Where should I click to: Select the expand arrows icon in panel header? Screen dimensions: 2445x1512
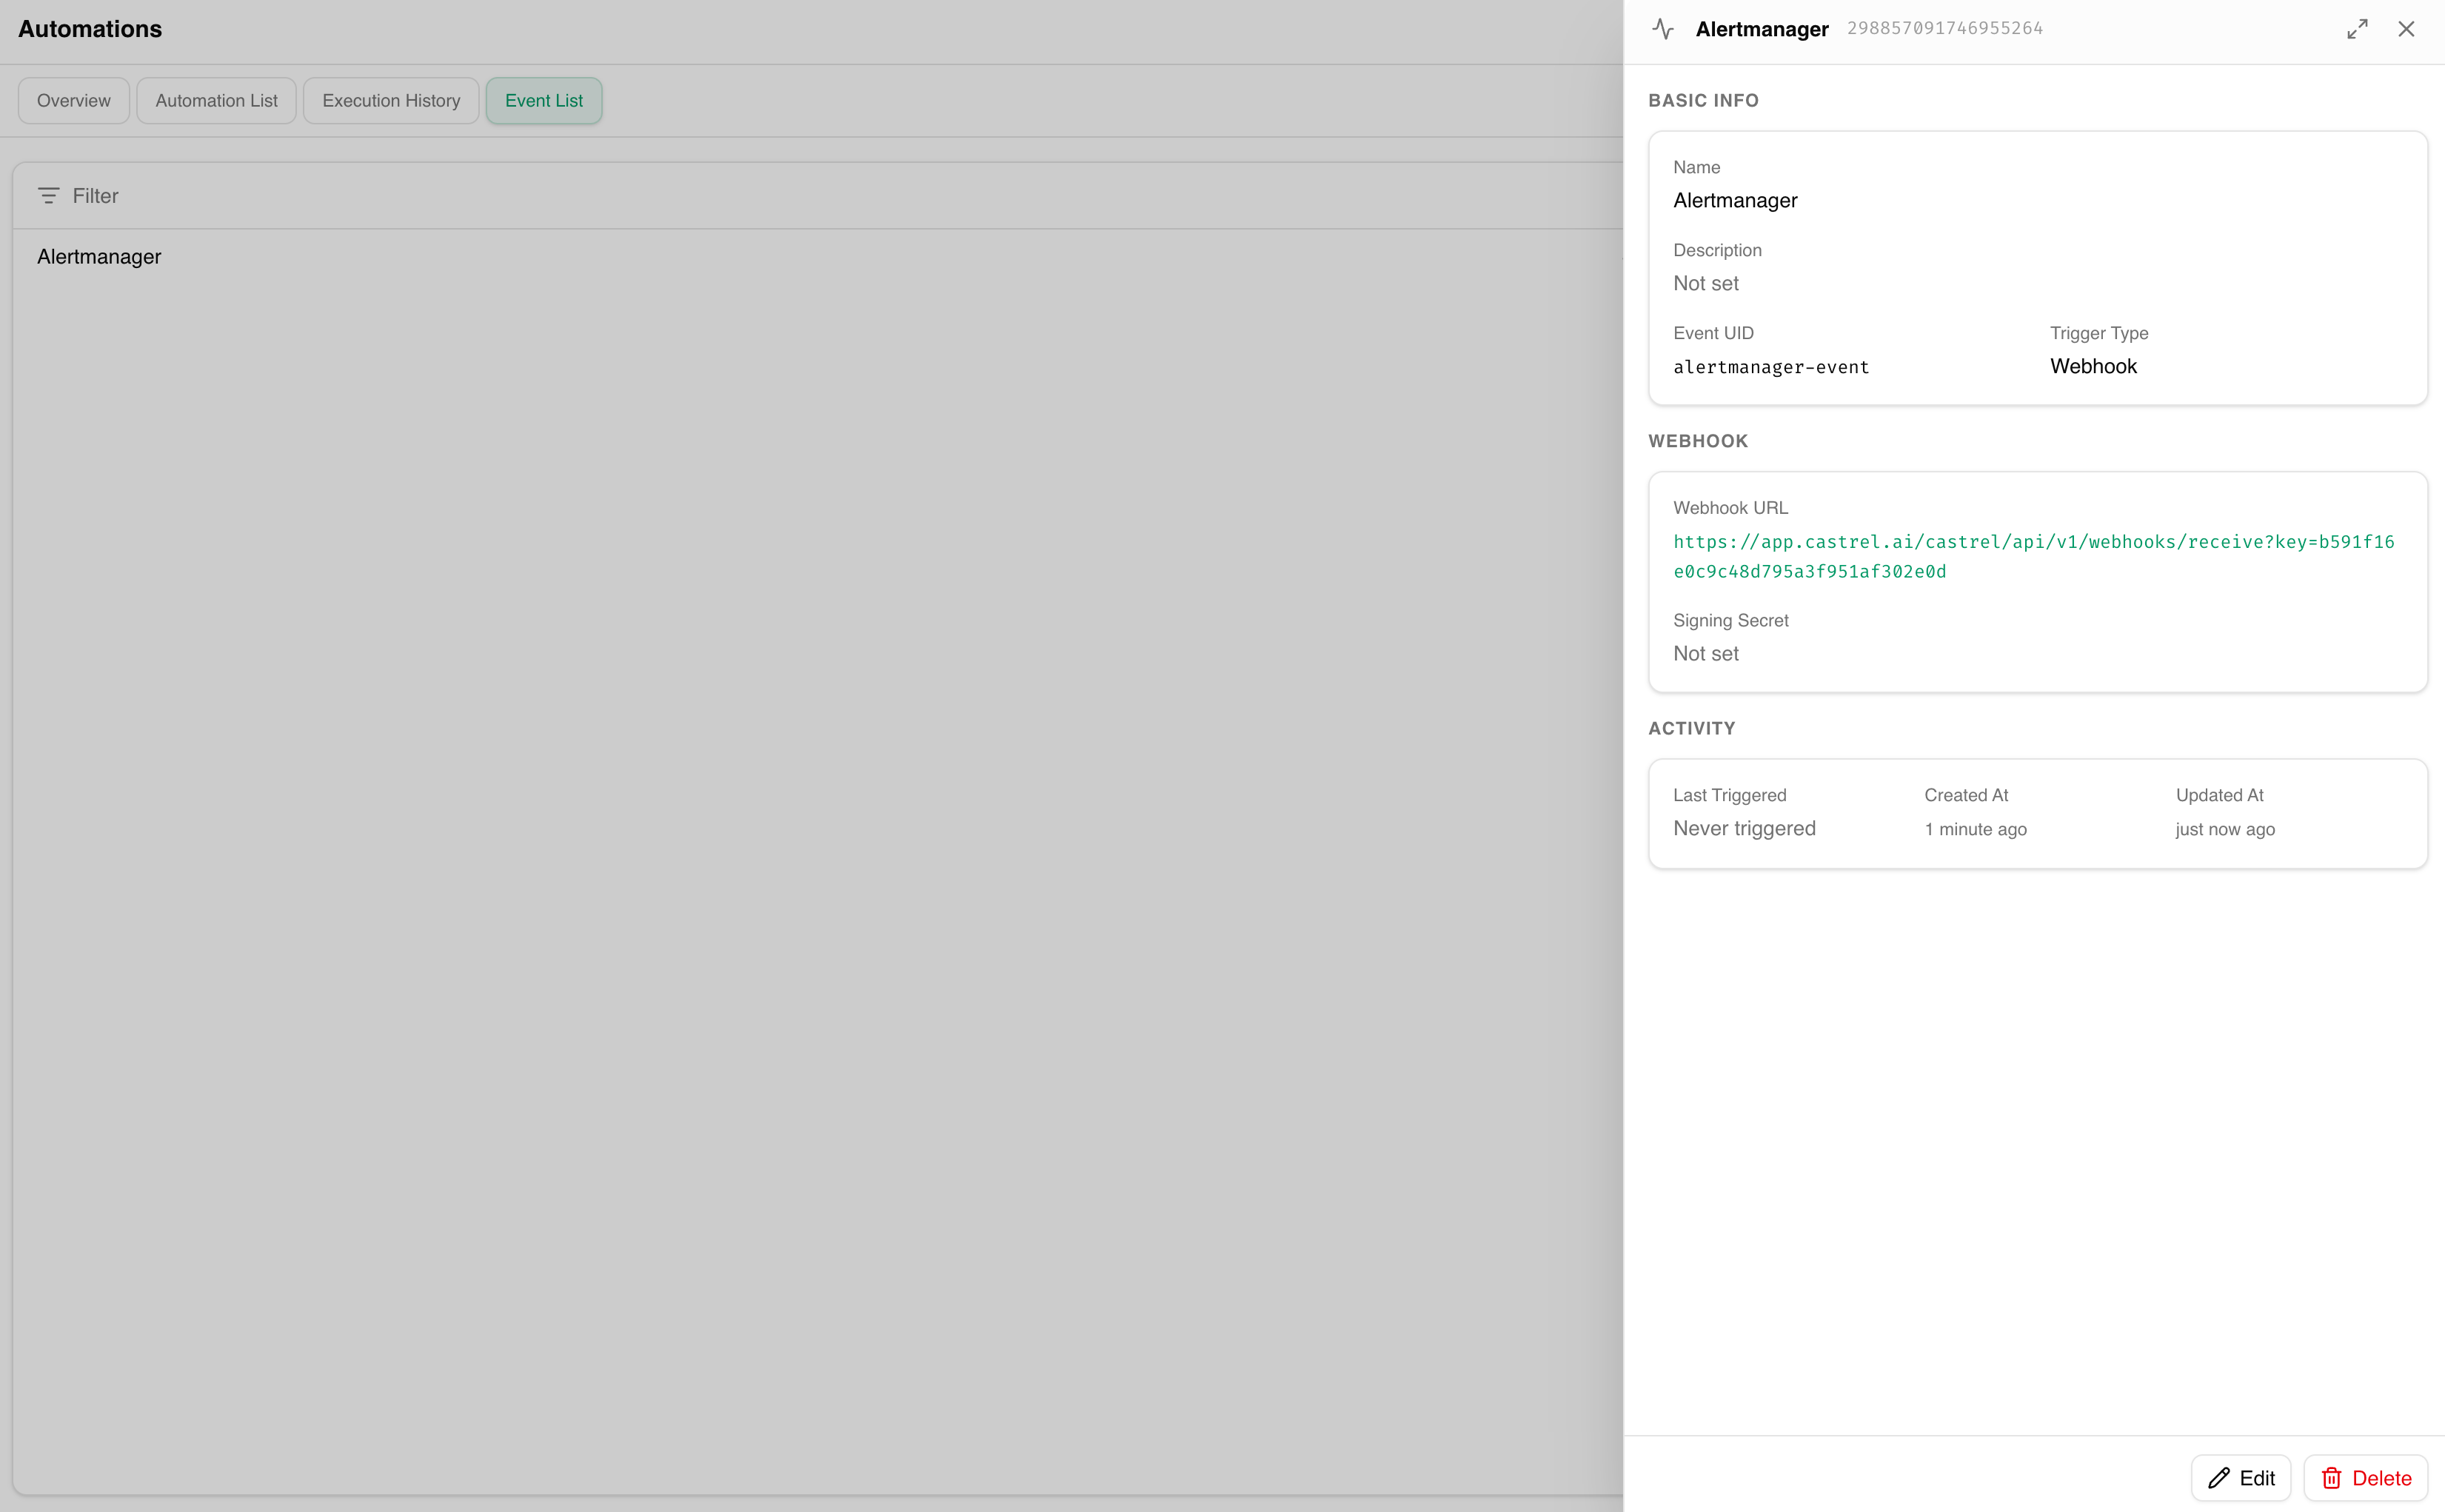pos(2358,28)
